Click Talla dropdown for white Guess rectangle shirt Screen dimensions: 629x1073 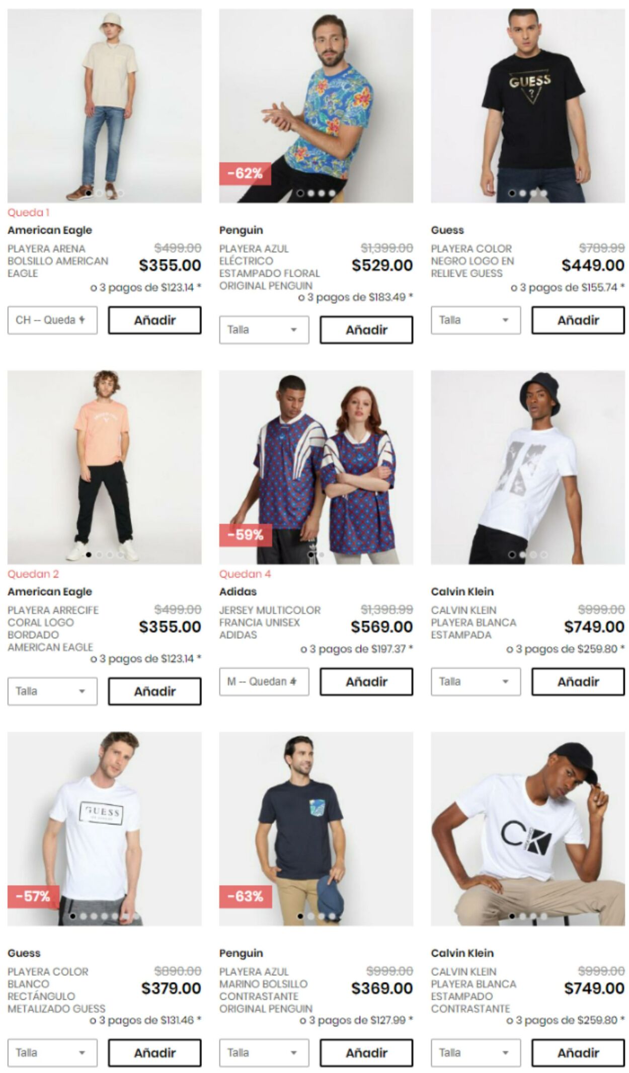pos(52,1053)
